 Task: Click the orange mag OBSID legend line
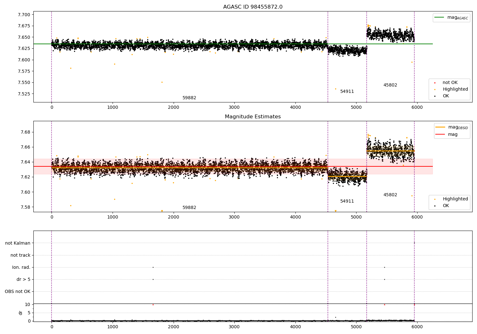click(440, 127)
